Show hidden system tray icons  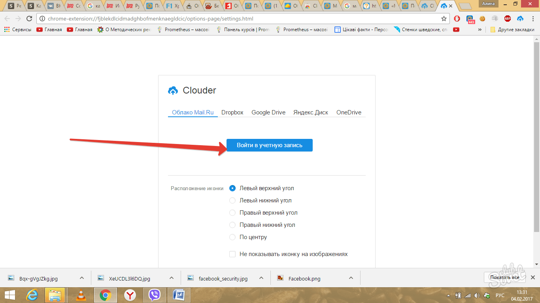[449, 295]
